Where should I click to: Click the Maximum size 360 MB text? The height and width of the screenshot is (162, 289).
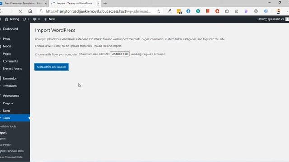coord(94,54)
